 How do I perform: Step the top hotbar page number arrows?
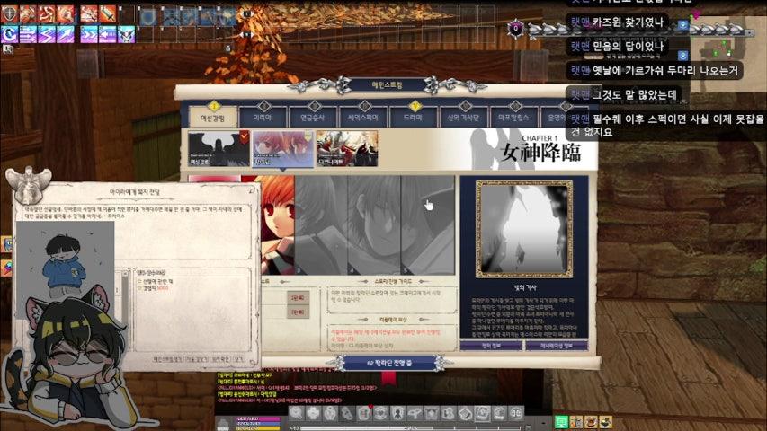[246, 14]
